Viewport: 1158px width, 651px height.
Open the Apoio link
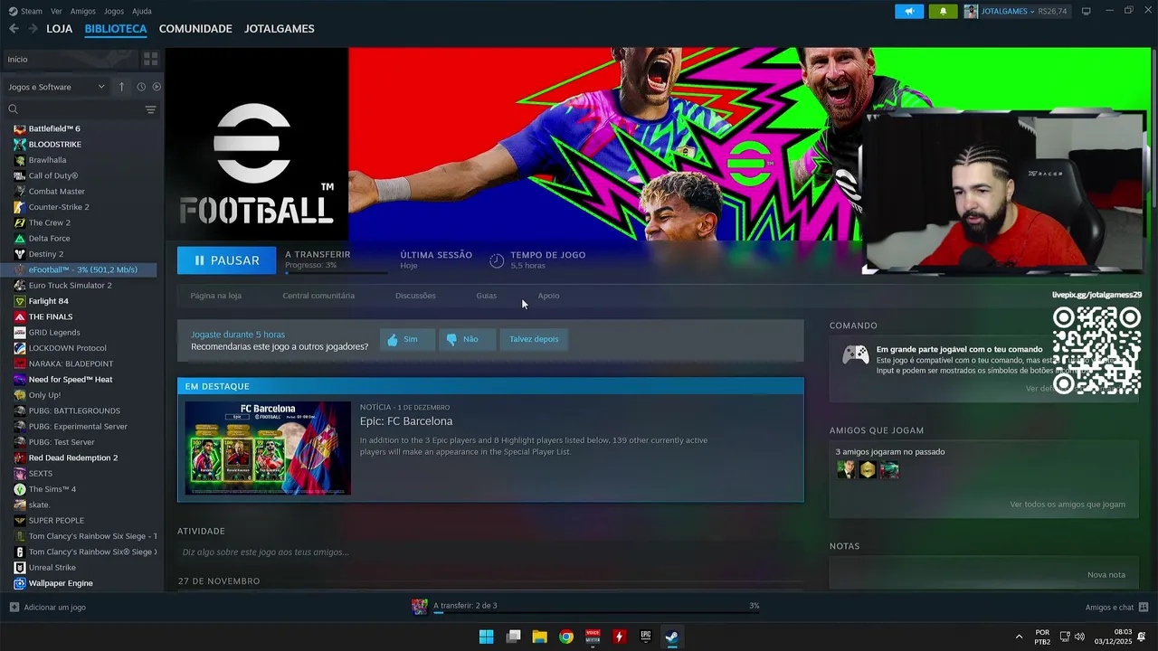click(548, 296)
